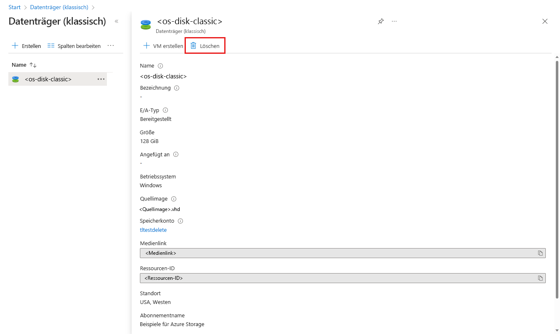Click Spalten bearbeiten
This screenshot has height=334, width=560.
click(74, 46)
